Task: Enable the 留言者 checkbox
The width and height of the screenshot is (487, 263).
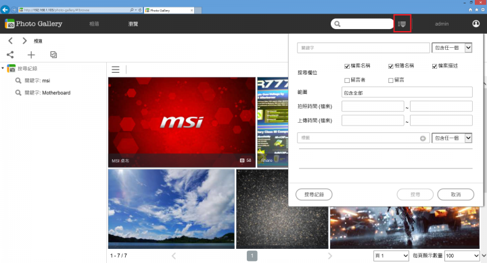Action: pos(347,80)
